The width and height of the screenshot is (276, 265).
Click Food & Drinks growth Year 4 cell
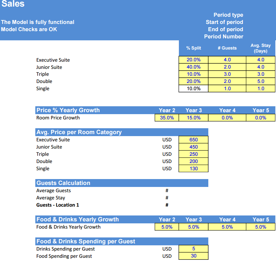tap(227, 227)
